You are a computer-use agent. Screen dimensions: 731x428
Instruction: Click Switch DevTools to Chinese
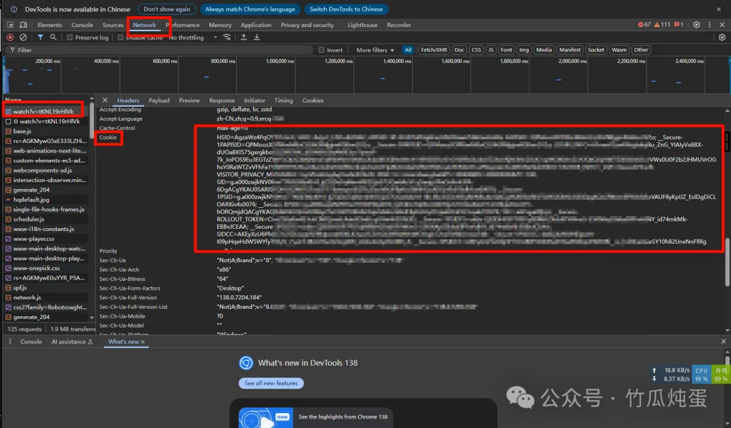tap(346, 9)
